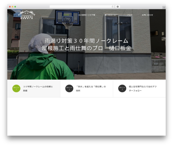Open the ブログ menu item
Viewport: 173px width, 146px height.
130,15
